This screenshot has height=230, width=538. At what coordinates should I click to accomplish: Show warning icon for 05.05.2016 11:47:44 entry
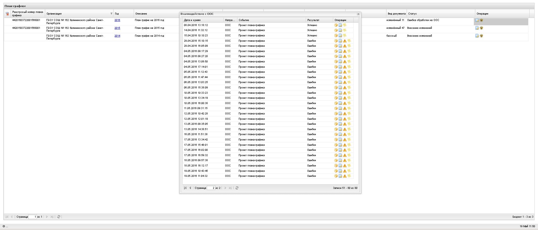pyautogui.click(x=345, y=77)
